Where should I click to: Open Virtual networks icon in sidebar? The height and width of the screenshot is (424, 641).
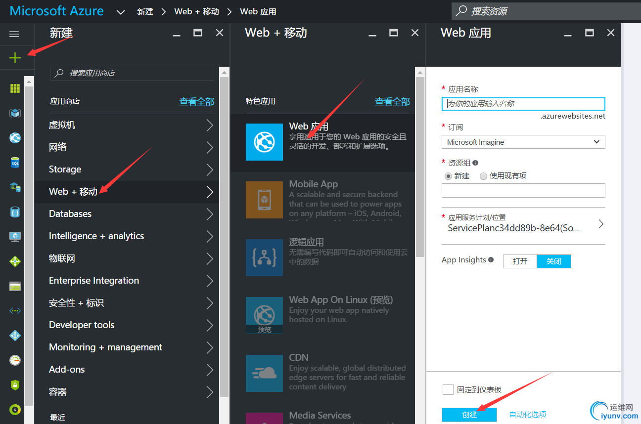point(15,311)
